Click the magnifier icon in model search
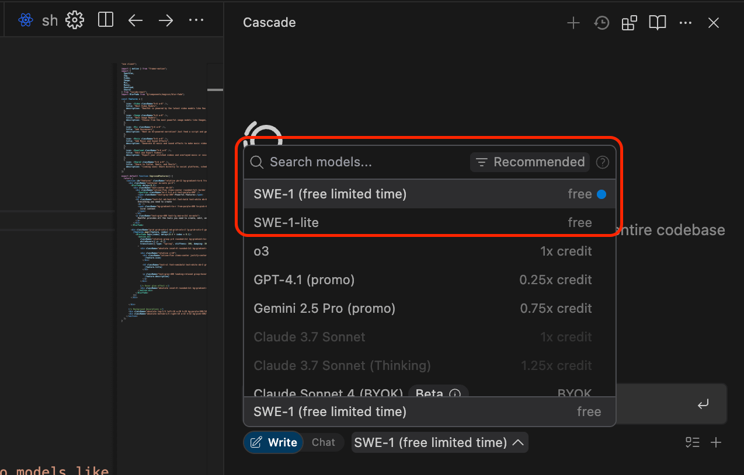The width and height of the screenshot is (744, 475). [257, 162]
